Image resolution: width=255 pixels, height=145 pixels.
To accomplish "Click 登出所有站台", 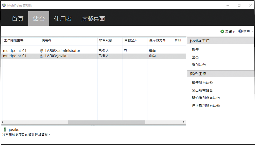I will [202, 90].
